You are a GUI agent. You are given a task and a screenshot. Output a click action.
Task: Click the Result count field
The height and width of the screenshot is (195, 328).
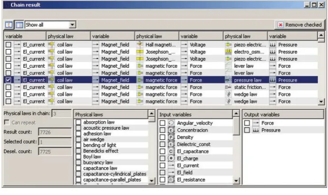tap(55, 132)
